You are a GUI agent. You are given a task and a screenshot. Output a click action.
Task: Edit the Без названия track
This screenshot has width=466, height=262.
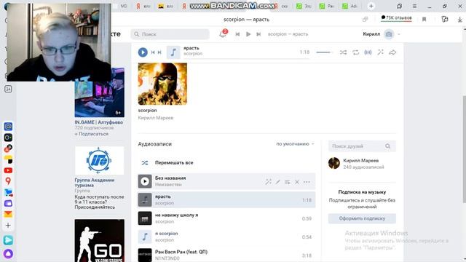click(x=277, y=182)
